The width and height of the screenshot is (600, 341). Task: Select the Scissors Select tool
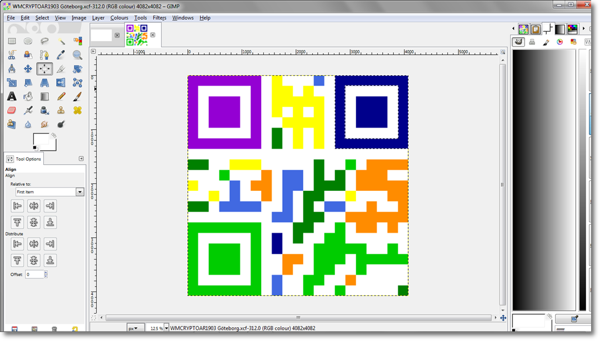click(12, 55)
